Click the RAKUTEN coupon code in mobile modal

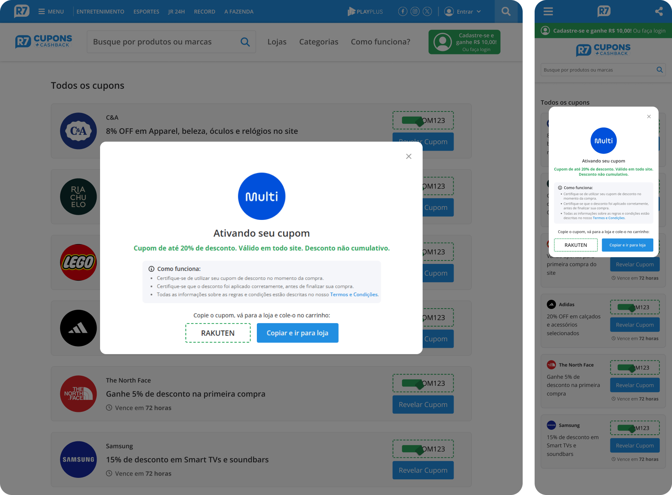[576, 245]
